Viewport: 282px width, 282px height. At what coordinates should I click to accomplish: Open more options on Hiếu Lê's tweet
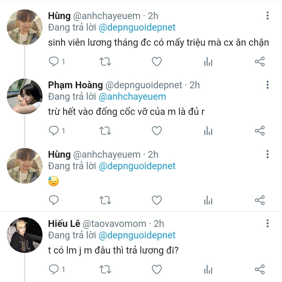click(x=267, y=223)
